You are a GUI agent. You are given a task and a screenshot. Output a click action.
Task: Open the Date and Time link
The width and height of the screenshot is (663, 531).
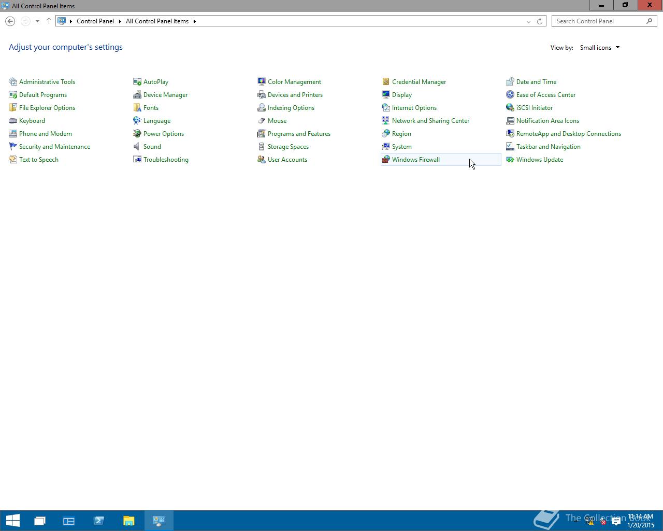(536, 82)
